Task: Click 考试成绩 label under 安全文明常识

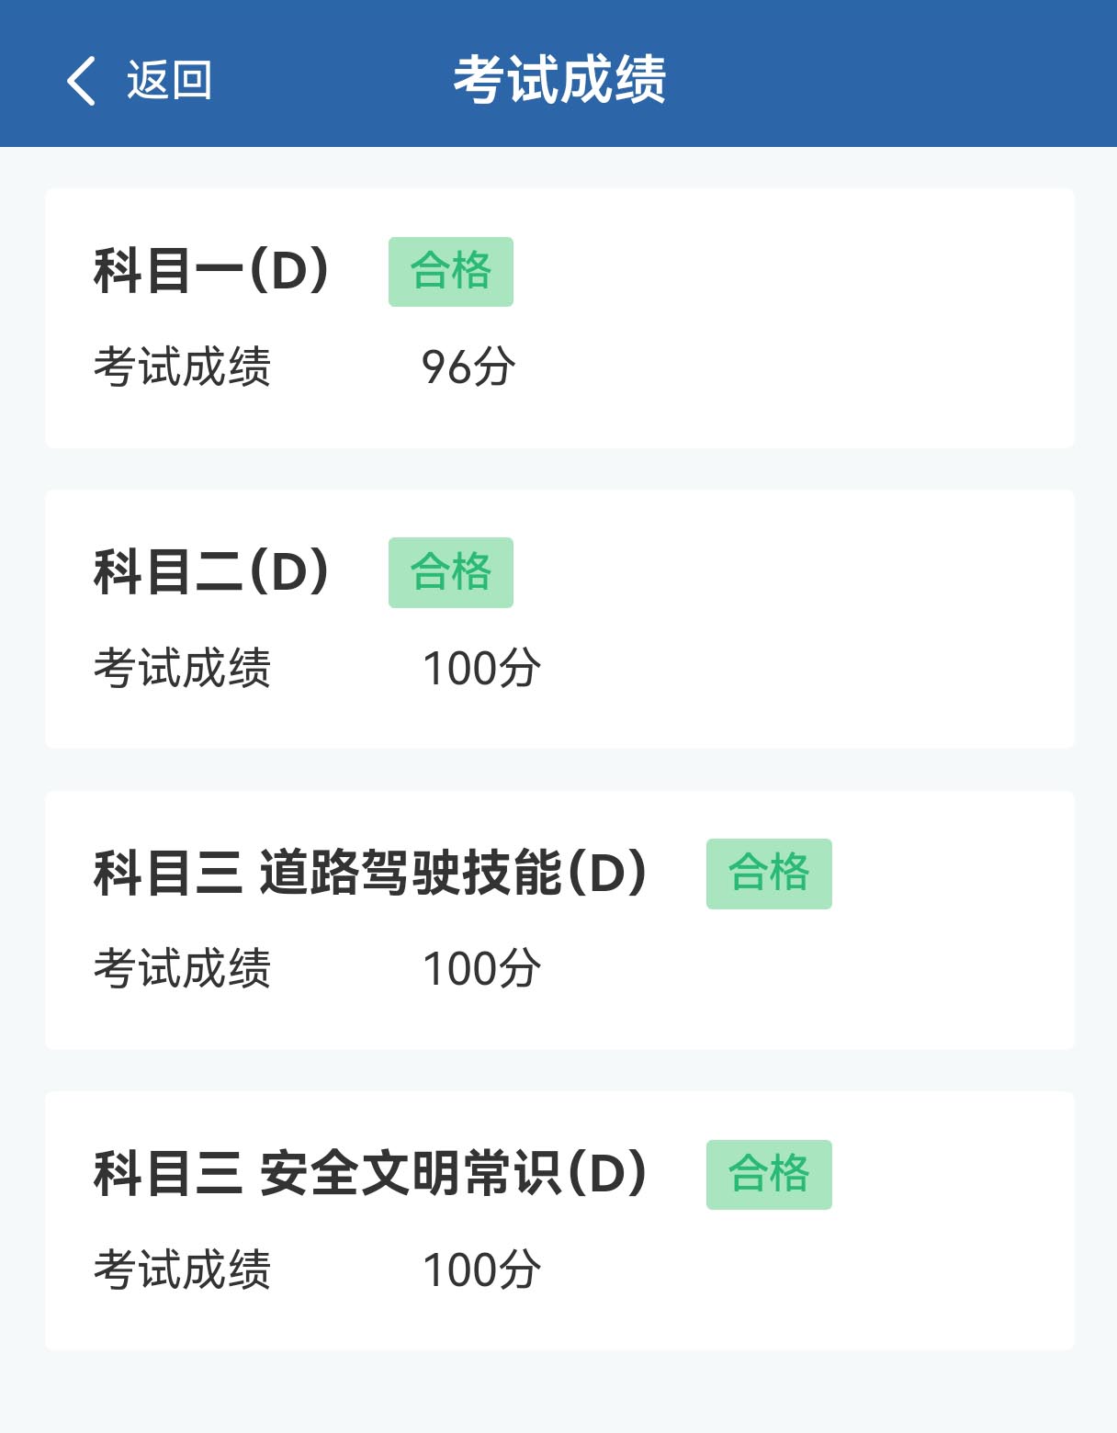Action: pos(182,1270)
